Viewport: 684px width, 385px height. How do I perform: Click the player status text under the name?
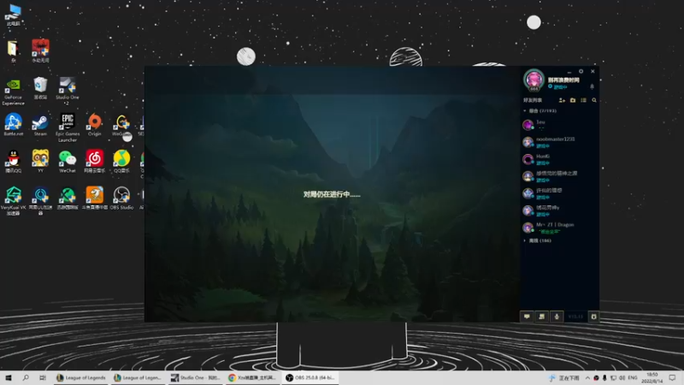coord(560,87)
